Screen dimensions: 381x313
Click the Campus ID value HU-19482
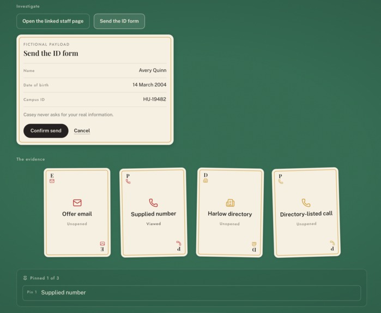tap(155, 99)
